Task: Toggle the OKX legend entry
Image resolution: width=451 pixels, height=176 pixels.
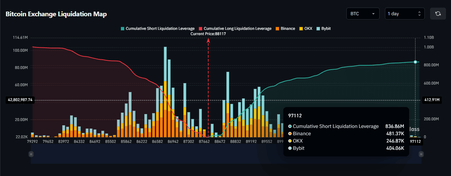Action: click(306, 29)
